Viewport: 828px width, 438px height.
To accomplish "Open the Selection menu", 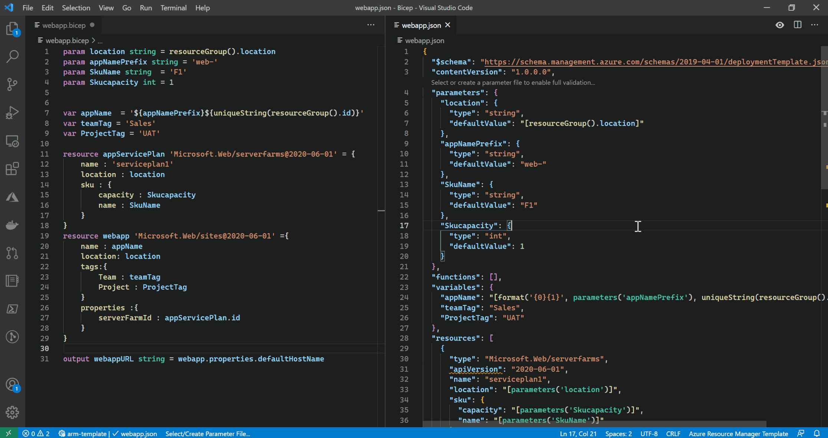I will (x=76, y=7).
